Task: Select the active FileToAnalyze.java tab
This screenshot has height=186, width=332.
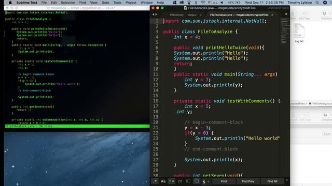Action: (x=239, y=15)
